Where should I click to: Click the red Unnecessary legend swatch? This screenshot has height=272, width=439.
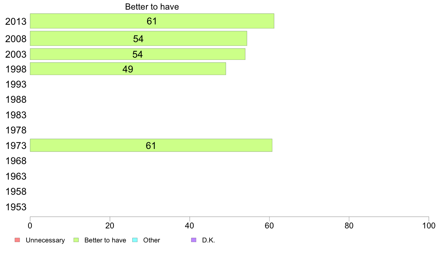(x=17, y=240)
